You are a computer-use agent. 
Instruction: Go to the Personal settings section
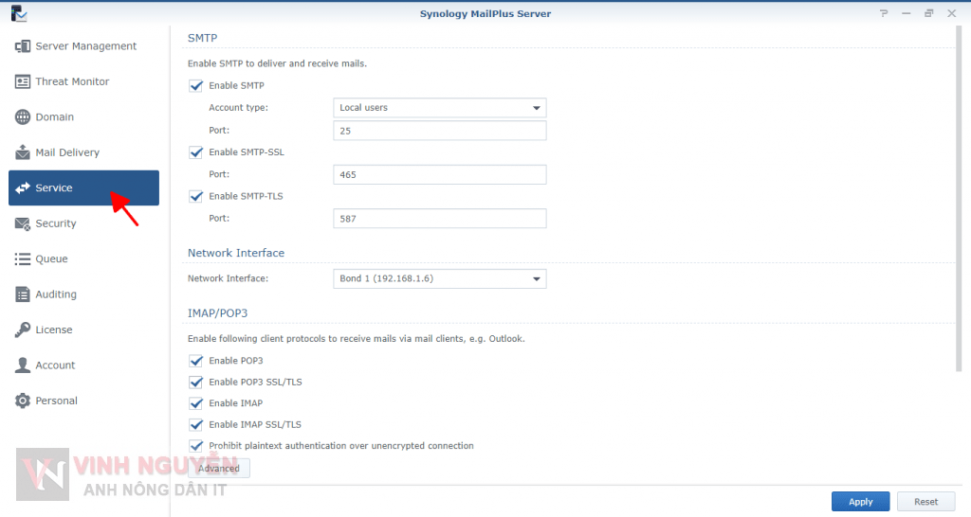coord(56,401)
